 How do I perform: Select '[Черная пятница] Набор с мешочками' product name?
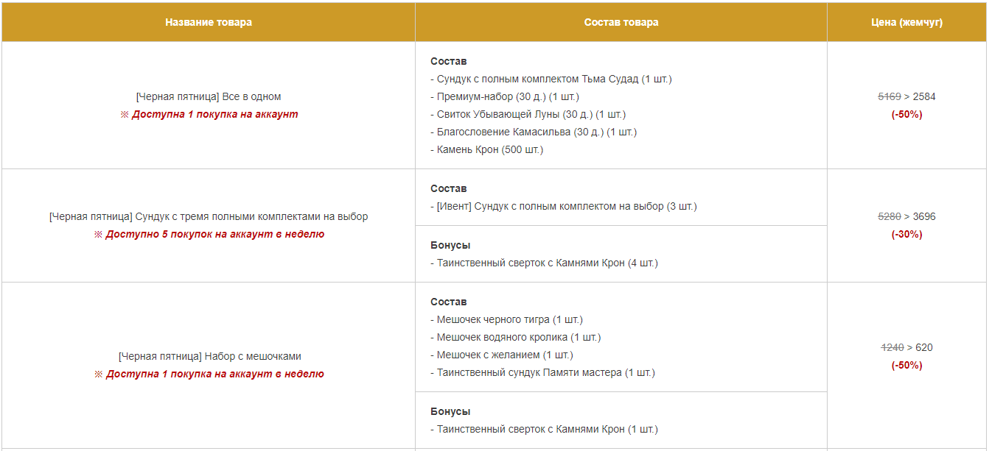[x=209, y=356]
